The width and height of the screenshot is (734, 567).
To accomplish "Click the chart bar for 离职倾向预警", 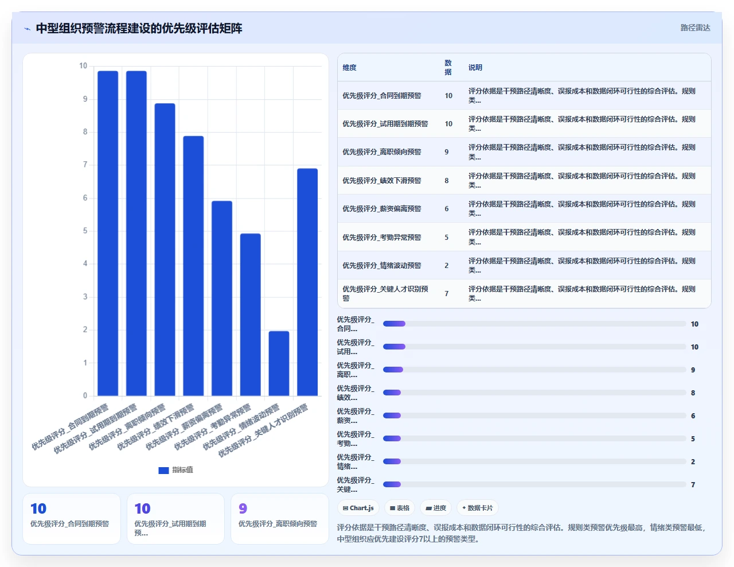I will click(165, 250).
